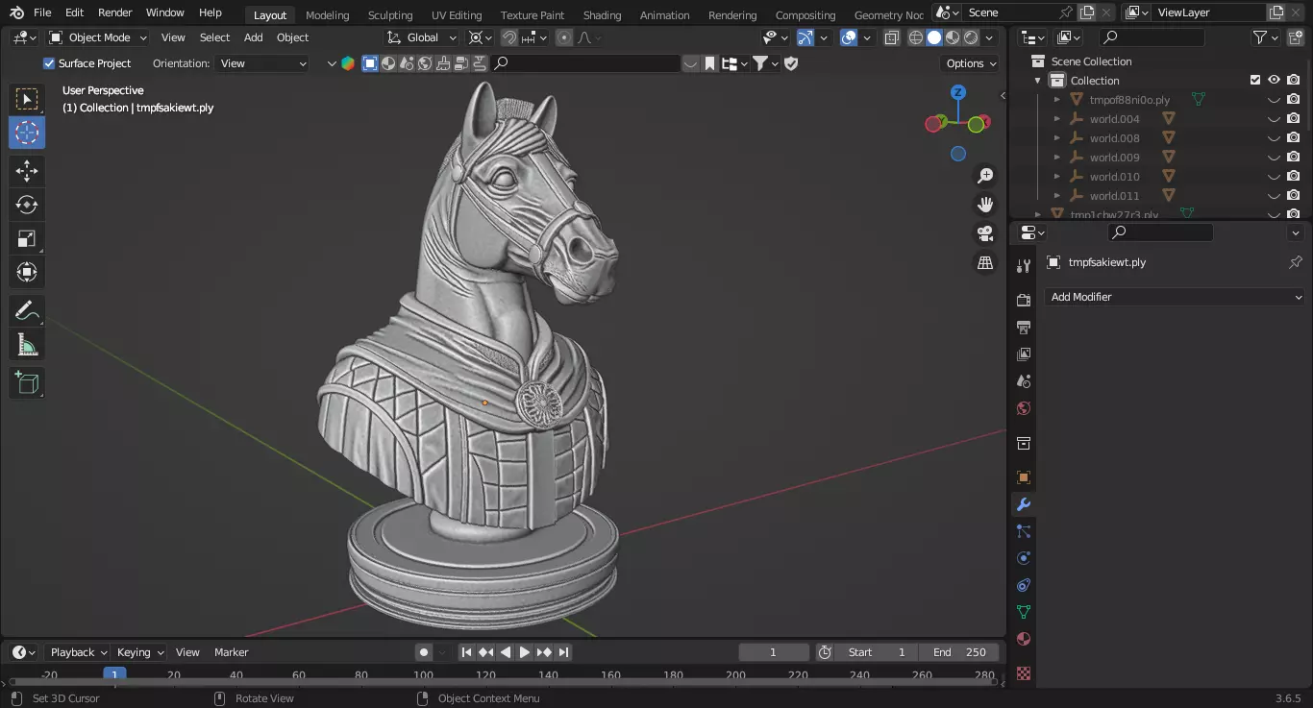Image resolution: width=1313 pixels, height=708 pixels.
Task: Hide the Collection with eye icon
Action: pos(1274,80)
